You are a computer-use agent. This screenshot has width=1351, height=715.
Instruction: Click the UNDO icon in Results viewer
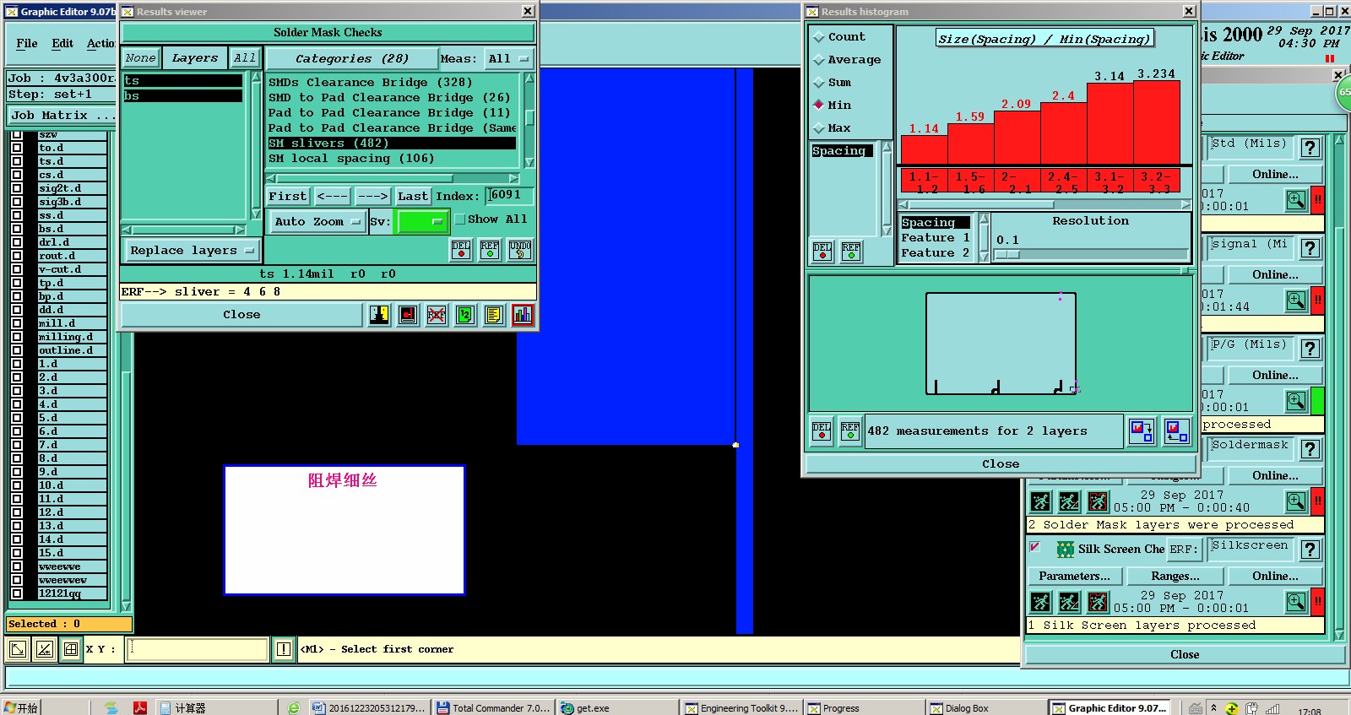520,250
